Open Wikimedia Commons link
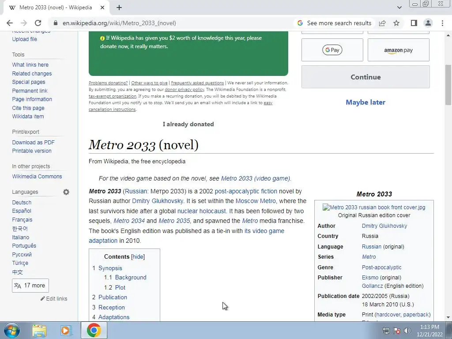Image resolution: width=452 pixels, height=339 pixels. [37, 177]
